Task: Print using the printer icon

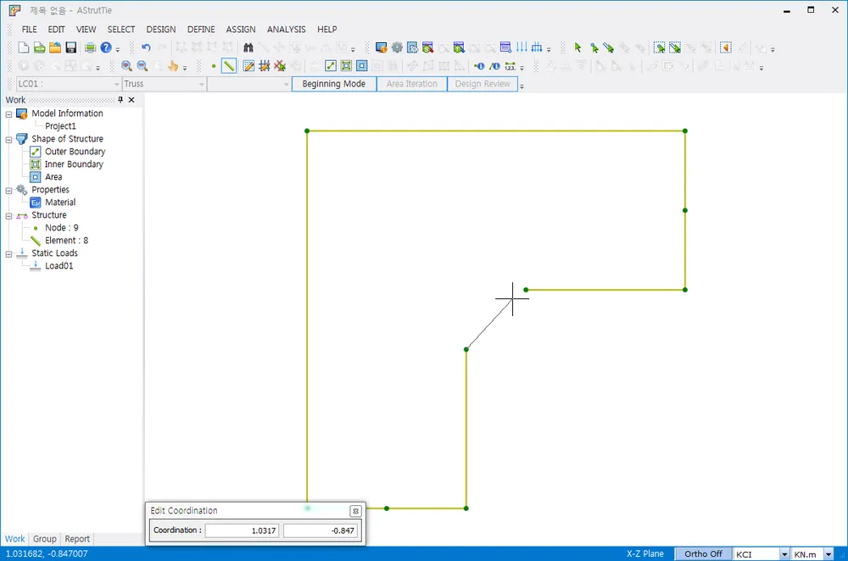Action: coord(91,48)
